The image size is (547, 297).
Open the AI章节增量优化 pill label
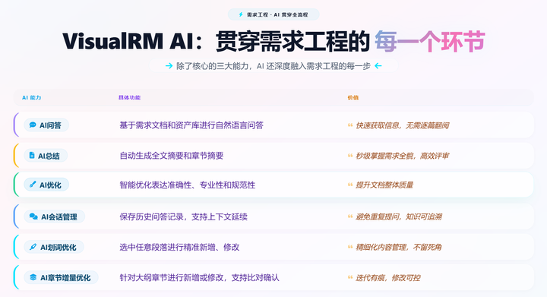[x=61, y=277]
